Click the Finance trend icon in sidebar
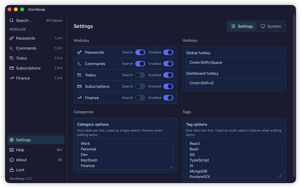Screen dimensions: 301x188 tap(11, 78)
